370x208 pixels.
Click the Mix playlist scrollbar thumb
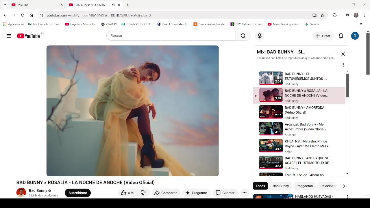(347, 86)
